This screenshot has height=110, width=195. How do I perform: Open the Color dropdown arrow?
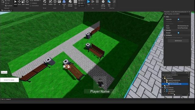click(x=75, y=6)
